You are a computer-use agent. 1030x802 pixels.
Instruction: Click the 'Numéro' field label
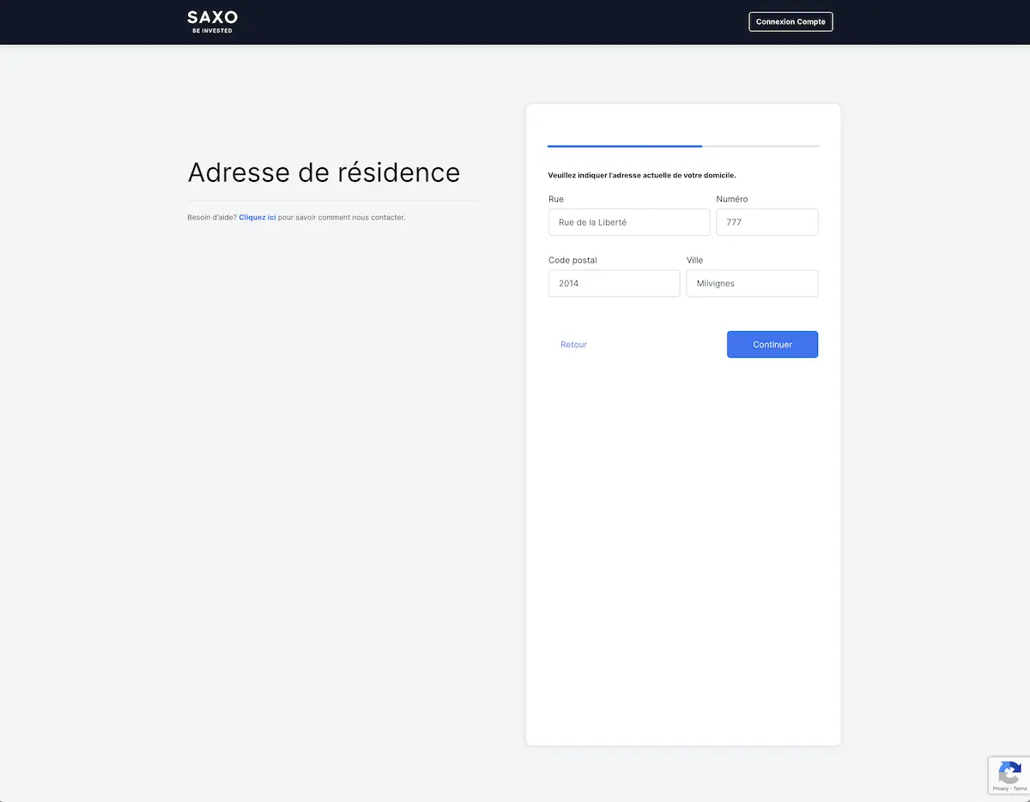pyautogui.click(x=731, y=199)
